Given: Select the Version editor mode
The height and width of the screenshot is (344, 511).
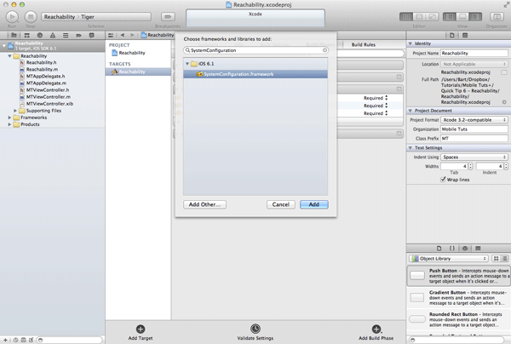Looking at the screenshot, I should [x=432, y=17].
